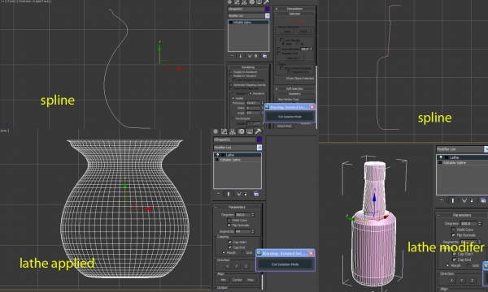Click Pin Stack icon in the vase Lathe panel
The width and height of the screenshot is (488, 292).
pyautogui.click(x=219, y=194)
